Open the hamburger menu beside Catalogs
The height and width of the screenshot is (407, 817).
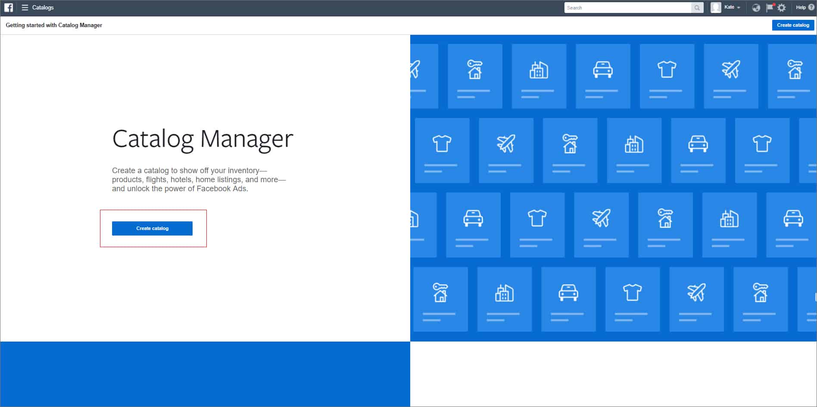click(x=25, y=8)
